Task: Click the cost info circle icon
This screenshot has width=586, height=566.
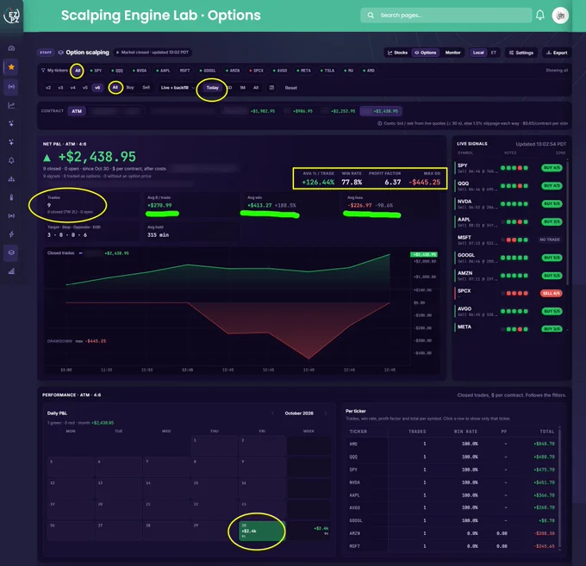Action: click(379, 123)
